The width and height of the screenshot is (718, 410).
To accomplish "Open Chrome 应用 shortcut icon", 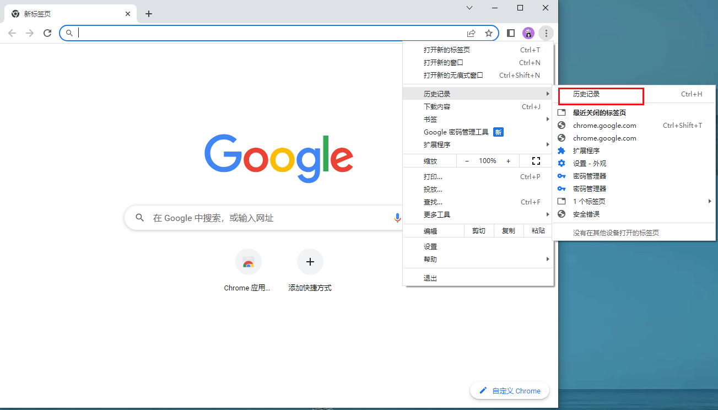I will click(249, 262).
